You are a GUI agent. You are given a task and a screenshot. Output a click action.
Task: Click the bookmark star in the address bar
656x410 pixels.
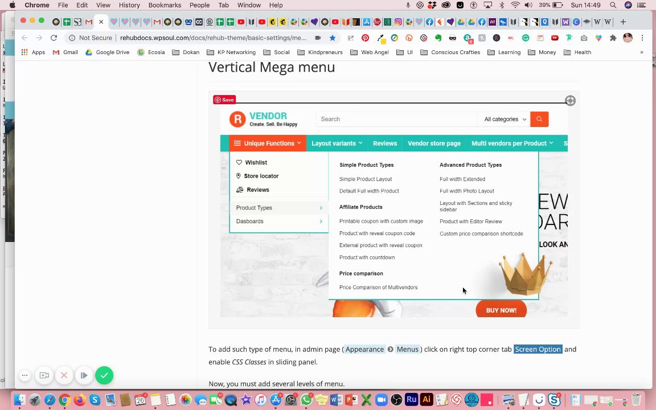[333, 38]
